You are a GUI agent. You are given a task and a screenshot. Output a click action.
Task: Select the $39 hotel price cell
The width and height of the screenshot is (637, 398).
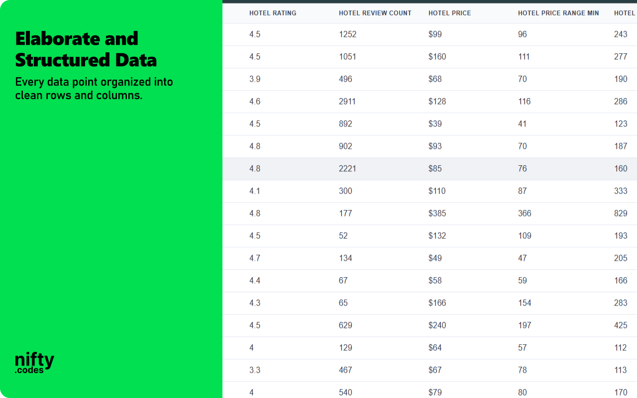click(x=435, y=124)
